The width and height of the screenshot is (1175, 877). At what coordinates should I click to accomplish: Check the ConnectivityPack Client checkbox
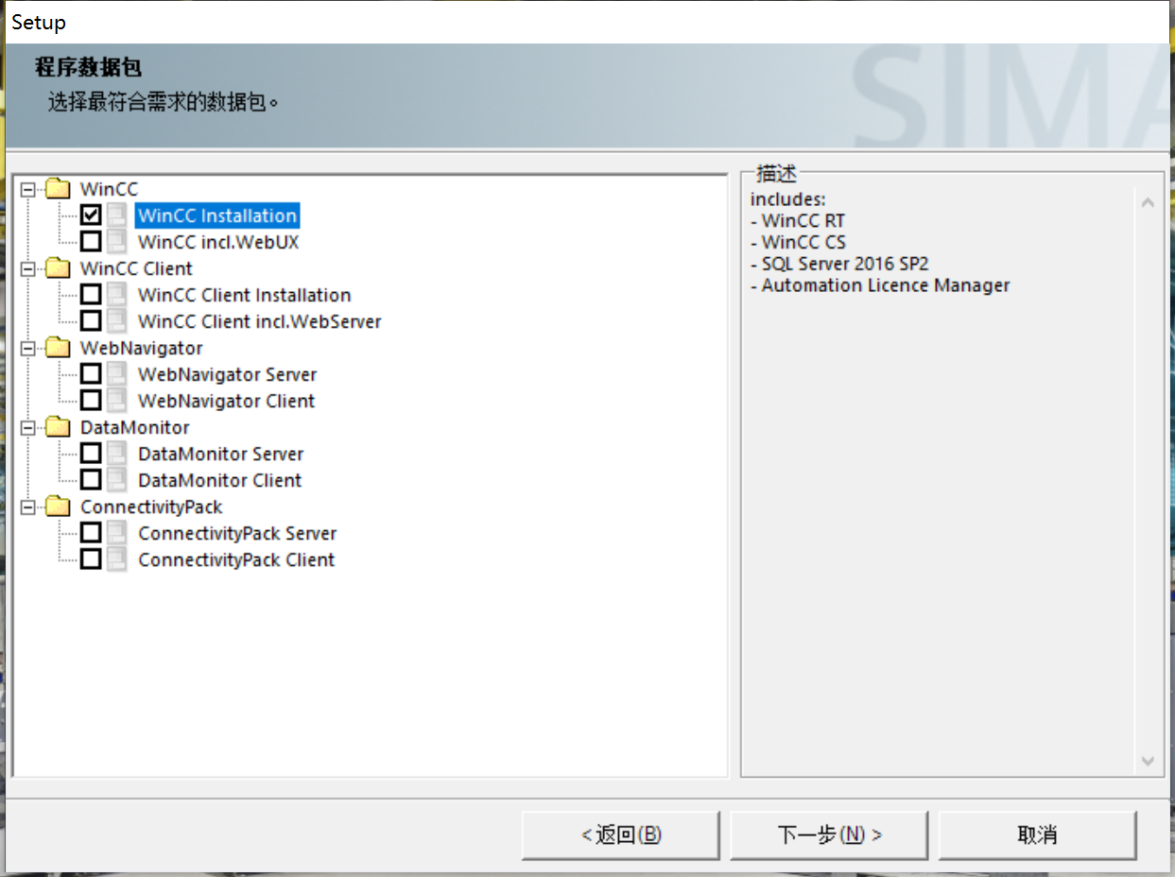91,559
